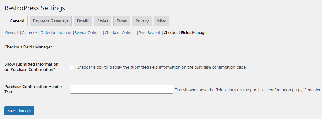Select the Checkout Fields Manager sub-section
Viewport: 322px width, 119px height.
[x=186, y=32]
